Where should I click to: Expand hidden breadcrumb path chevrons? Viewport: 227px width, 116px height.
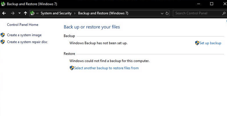[x=37, y=13]
